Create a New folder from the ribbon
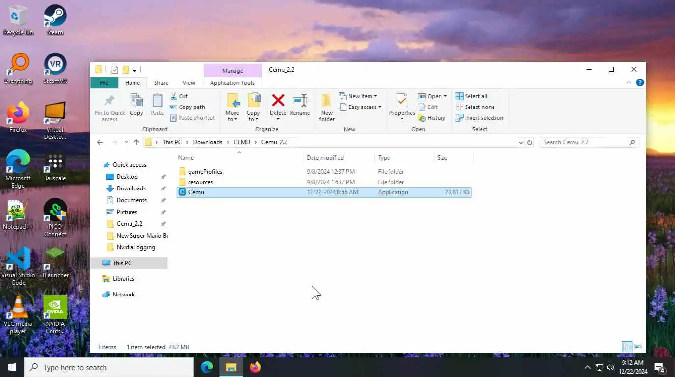The height and width of the screenshot is (377, 675). pyautogui.click(x=327, y=107)
